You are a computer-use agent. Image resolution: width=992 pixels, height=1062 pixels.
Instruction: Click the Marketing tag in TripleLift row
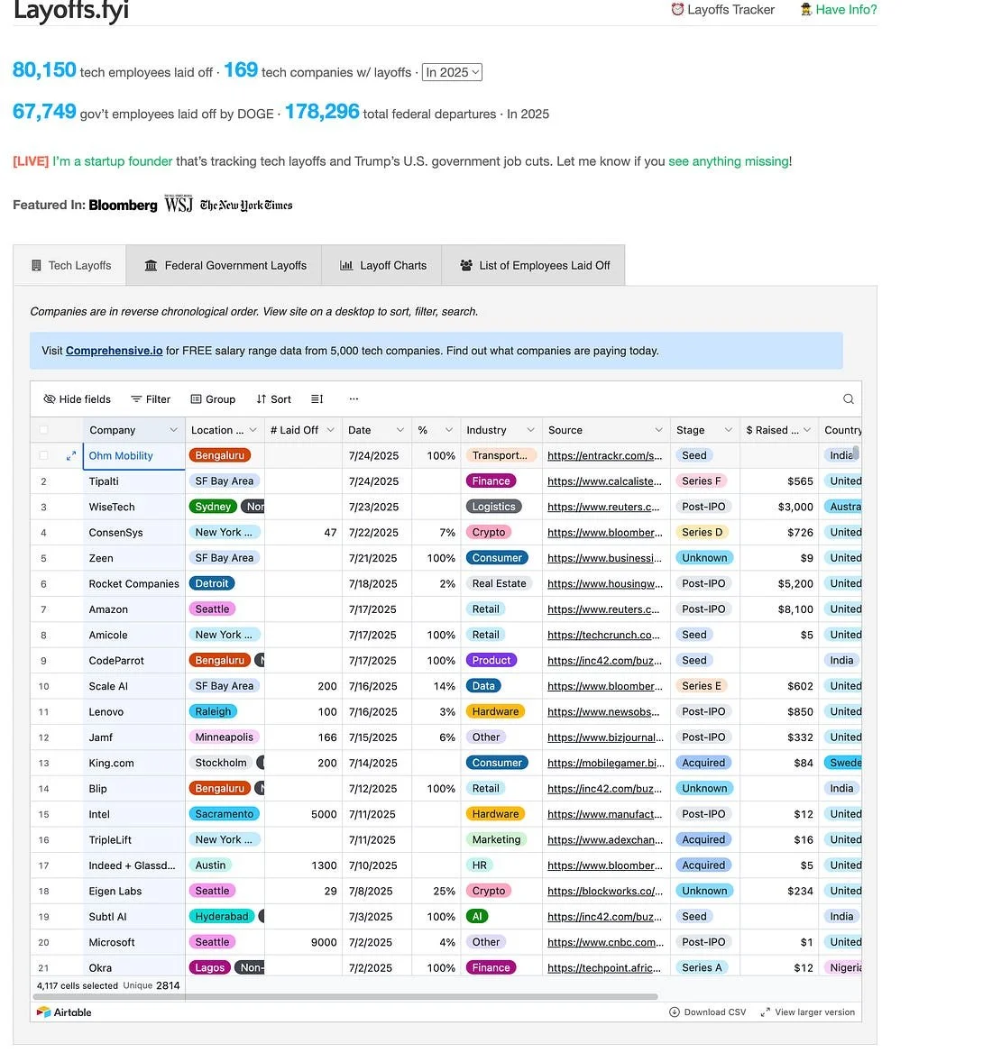496,840
